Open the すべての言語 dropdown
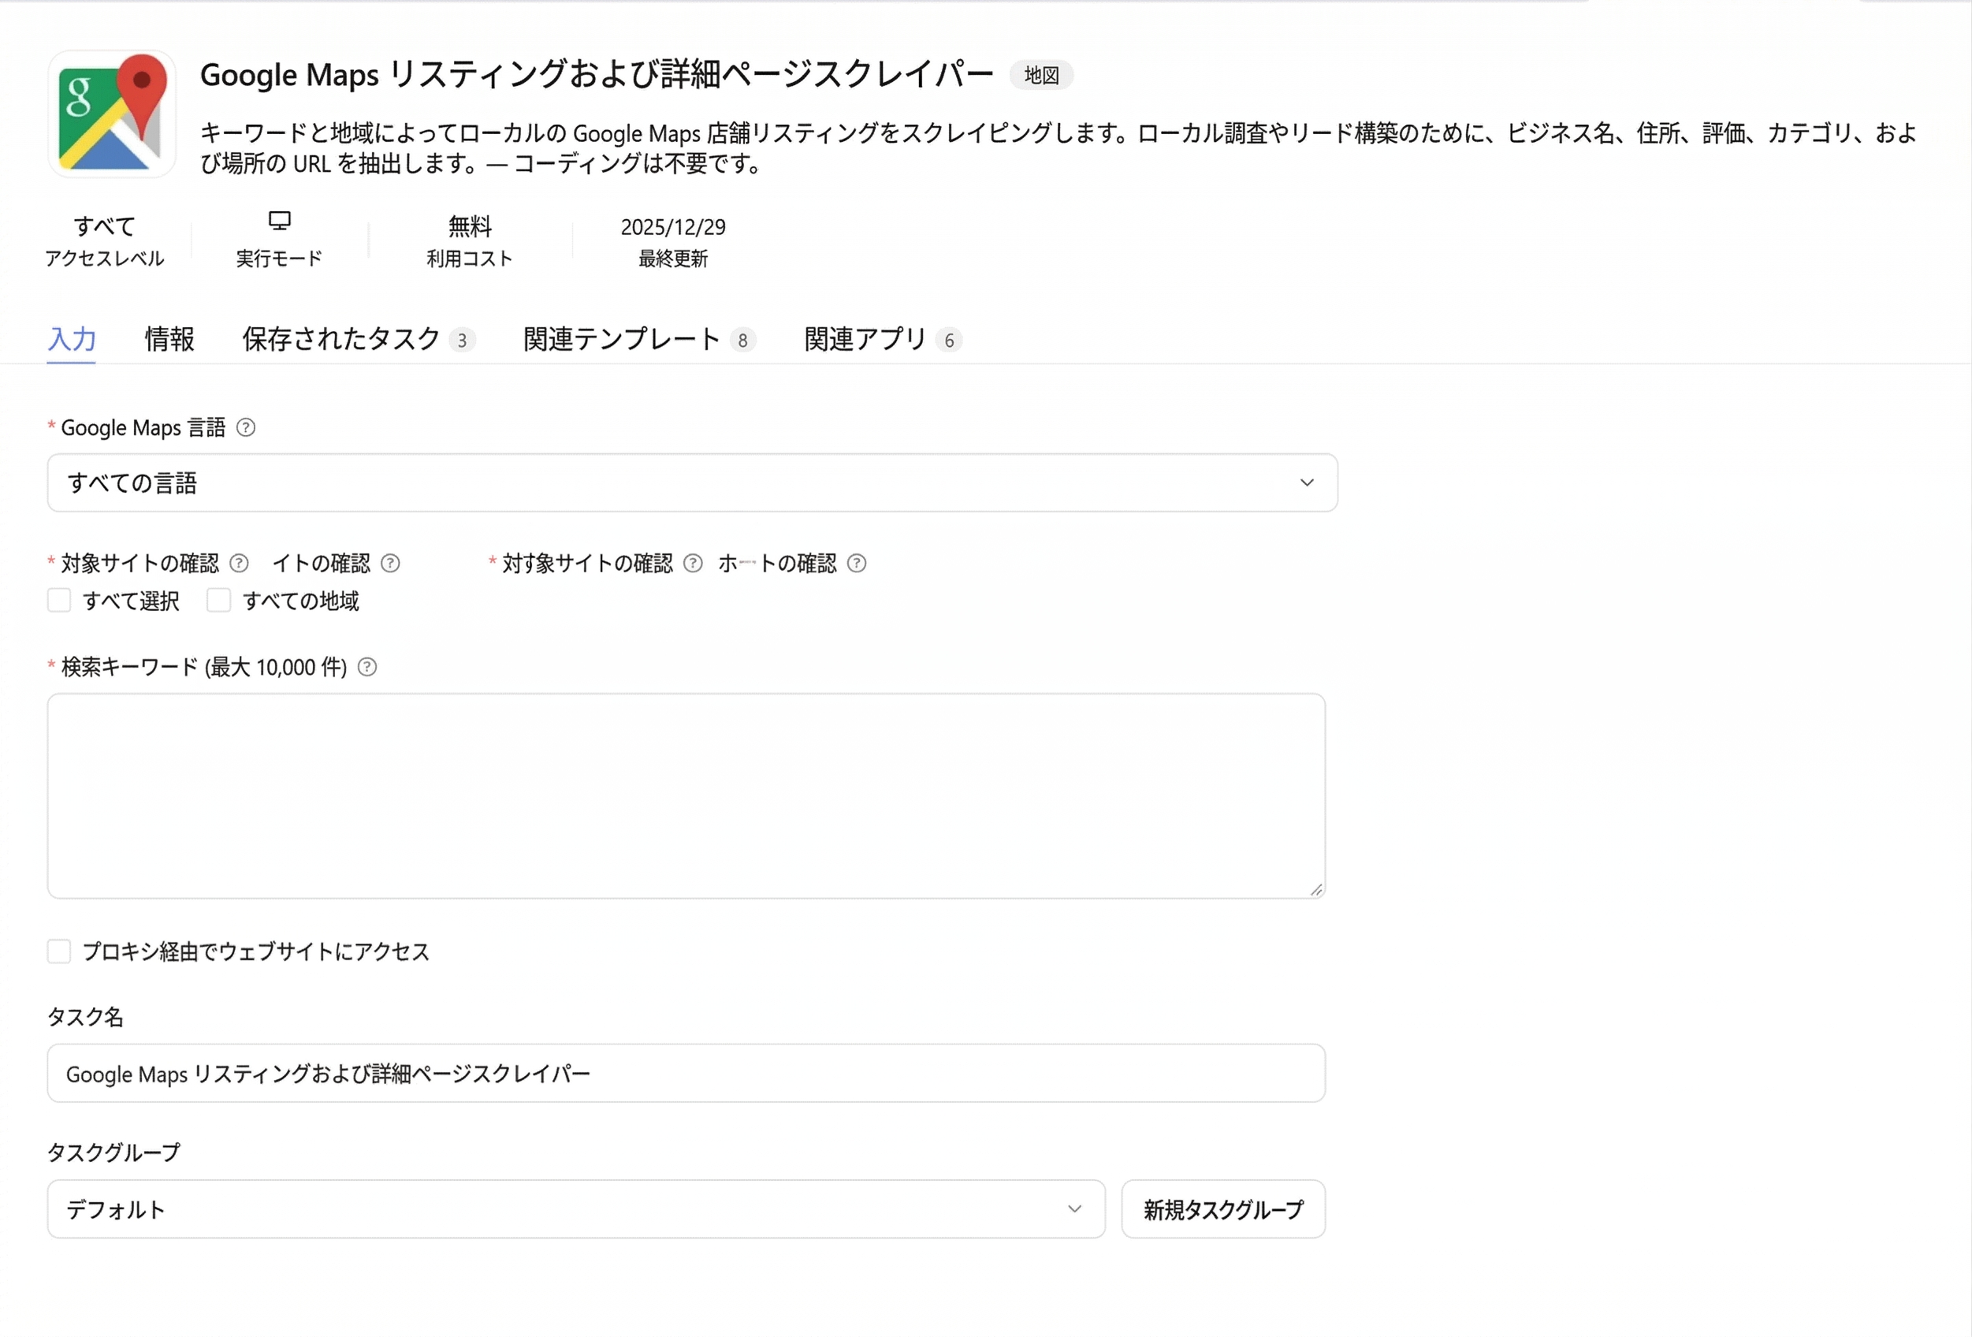 [679, 482]
